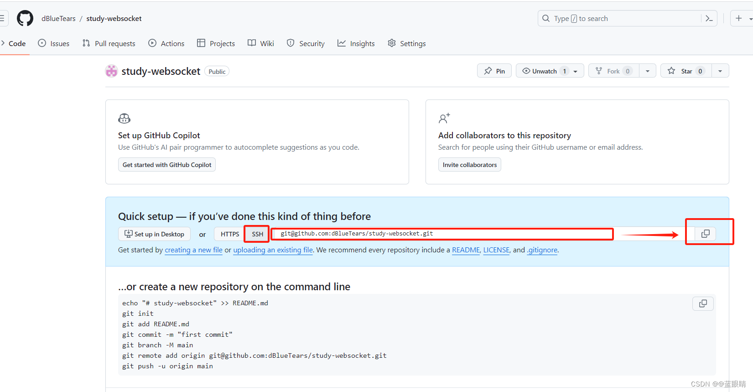Click the repository owner avatar
This screenshot has width=753, height=392.
click(111, 71)
